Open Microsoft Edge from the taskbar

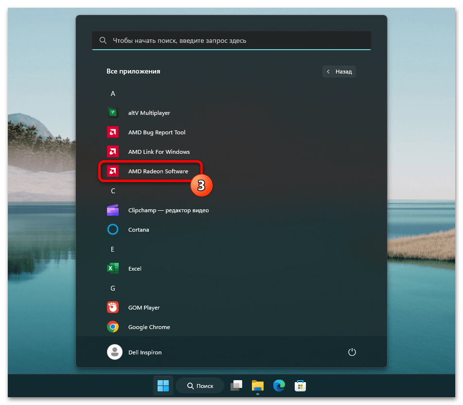(x=279, y=386)
